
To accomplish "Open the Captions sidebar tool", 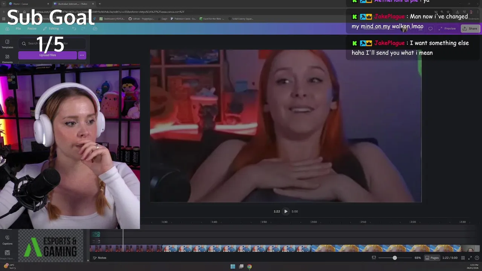I will point(7,240).
